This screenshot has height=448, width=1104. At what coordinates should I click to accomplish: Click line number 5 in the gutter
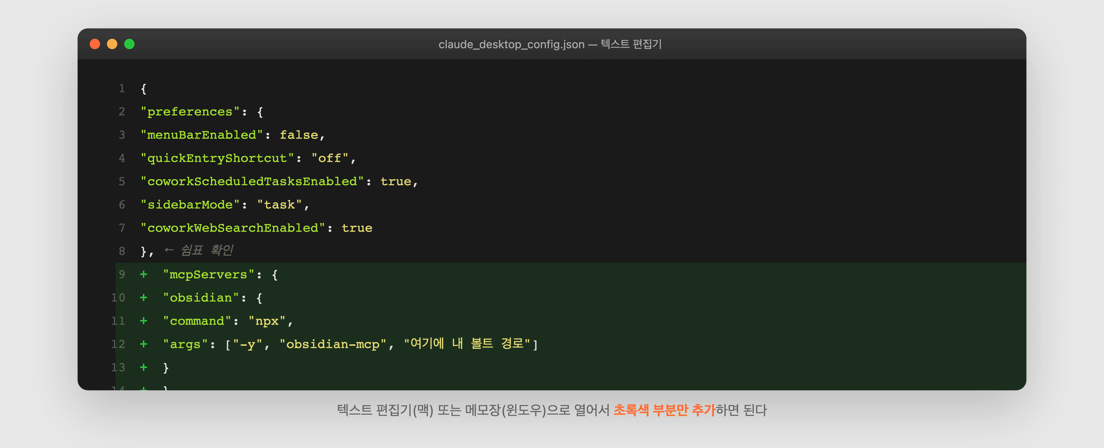click(122, 181)
